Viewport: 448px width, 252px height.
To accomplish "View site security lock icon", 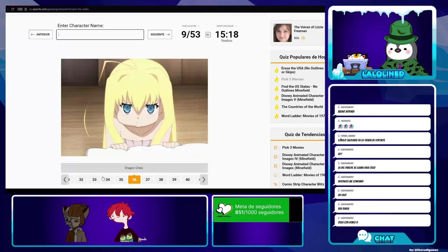I will coord(26,9).
